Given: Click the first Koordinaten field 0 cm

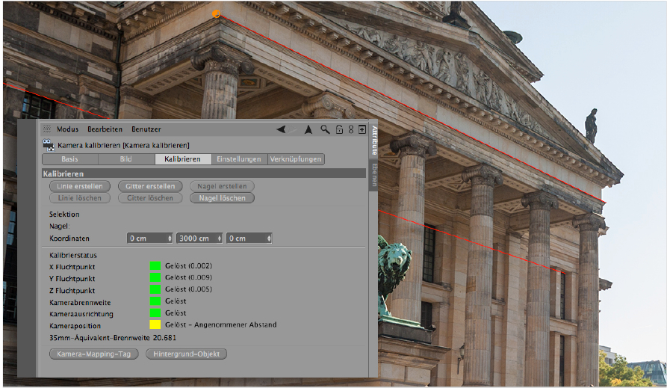Looking at the screenshot, I should 149,238.
